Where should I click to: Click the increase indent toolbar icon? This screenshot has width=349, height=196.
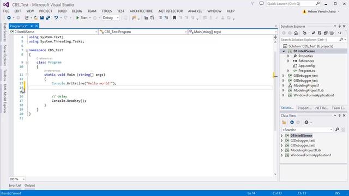point(152,18)
